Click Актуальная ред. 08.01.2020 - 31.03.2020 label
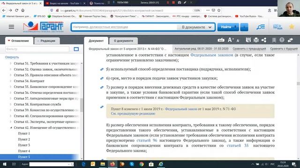Screen dimensions: 300x168 click(202, 49)
